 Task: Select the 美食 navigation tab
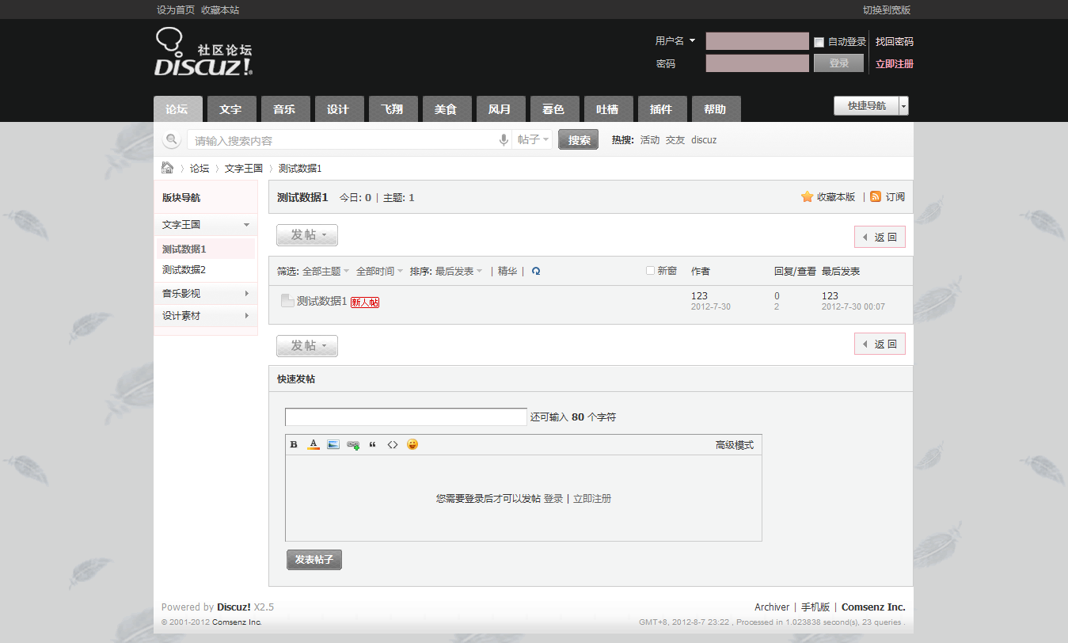click(x=446, y=109)
